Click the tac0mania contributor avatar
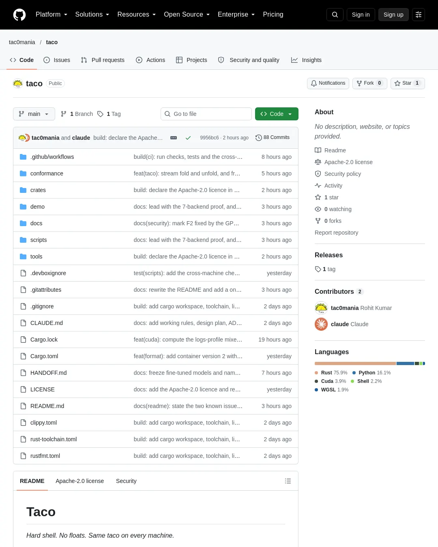 tap(321, 308)
